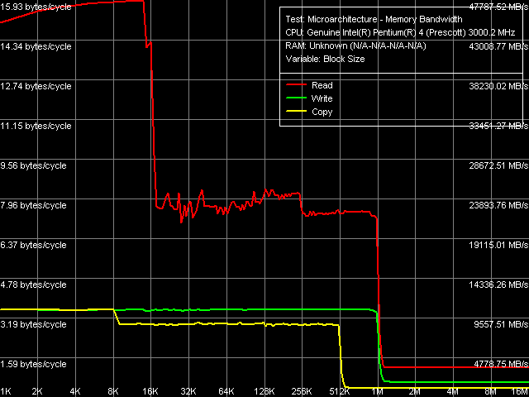The width and height of the screenshot is (529, 397).
Task: Click the yellow Copy legend line swatch
Action: click(296, 112)
